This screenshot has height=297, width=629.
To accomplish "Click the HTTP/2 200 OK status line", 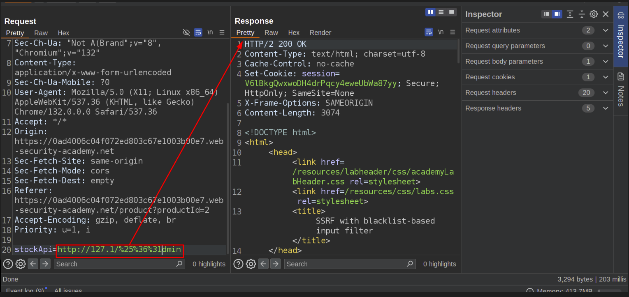I will click(x=275, y=44).
